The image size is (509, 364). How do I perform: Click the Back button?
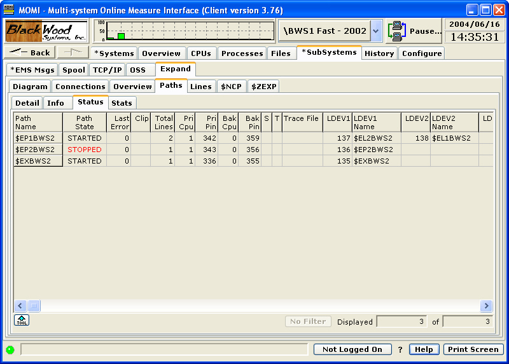(x=30, y=53)
